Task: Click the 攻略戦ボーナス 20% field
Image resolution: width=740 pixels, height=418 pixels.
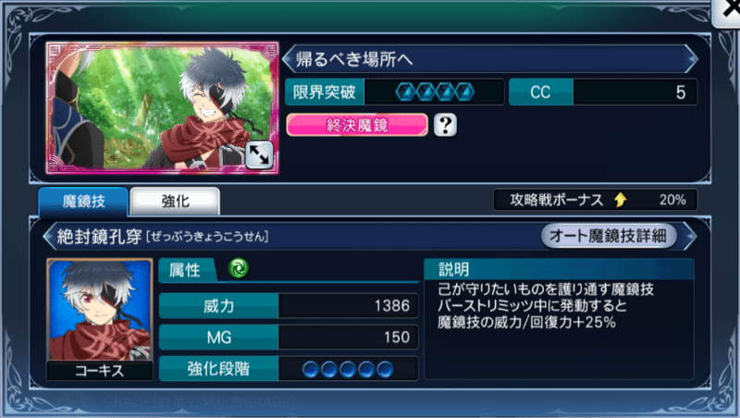Action: pyautogui.click(x=596, y=200)
